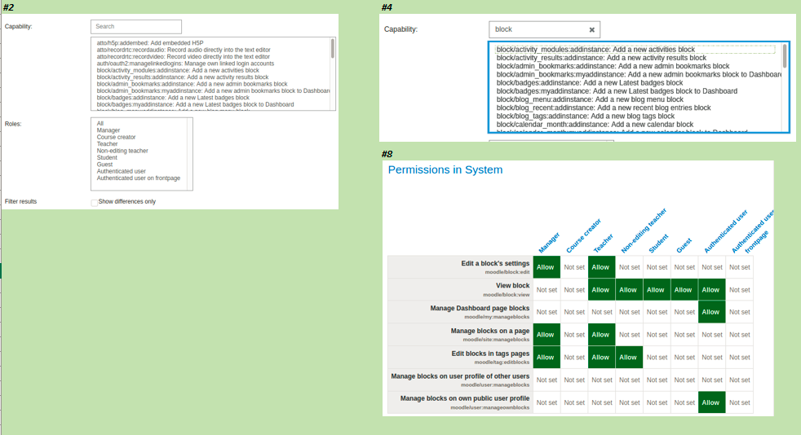Select atto/h5p:addembed capability in panel #2

pos(149,43)
